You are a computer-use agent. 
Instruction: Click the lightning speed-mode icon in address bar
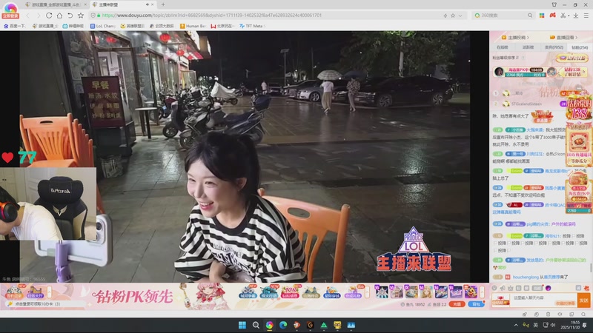(x=445, y=16)
